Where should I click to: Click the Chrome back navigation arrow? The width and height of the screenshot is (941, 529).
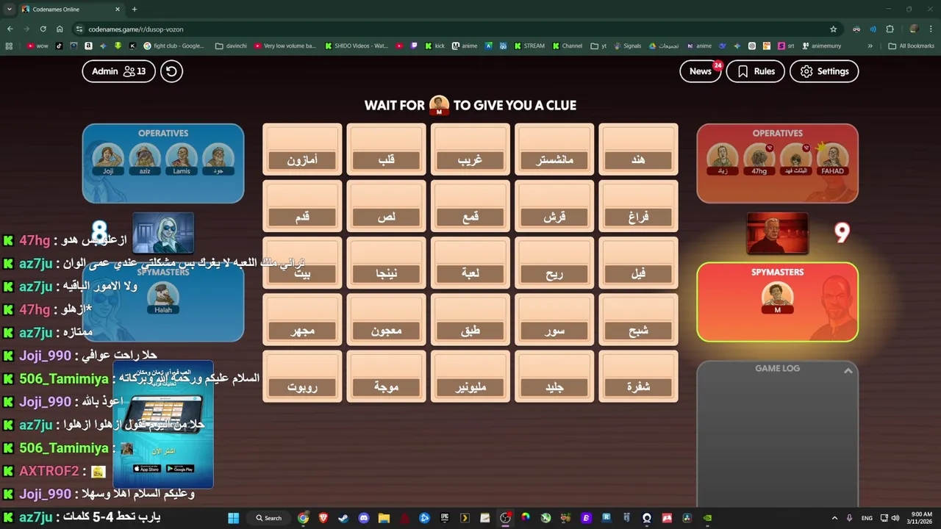pos(10,29)
